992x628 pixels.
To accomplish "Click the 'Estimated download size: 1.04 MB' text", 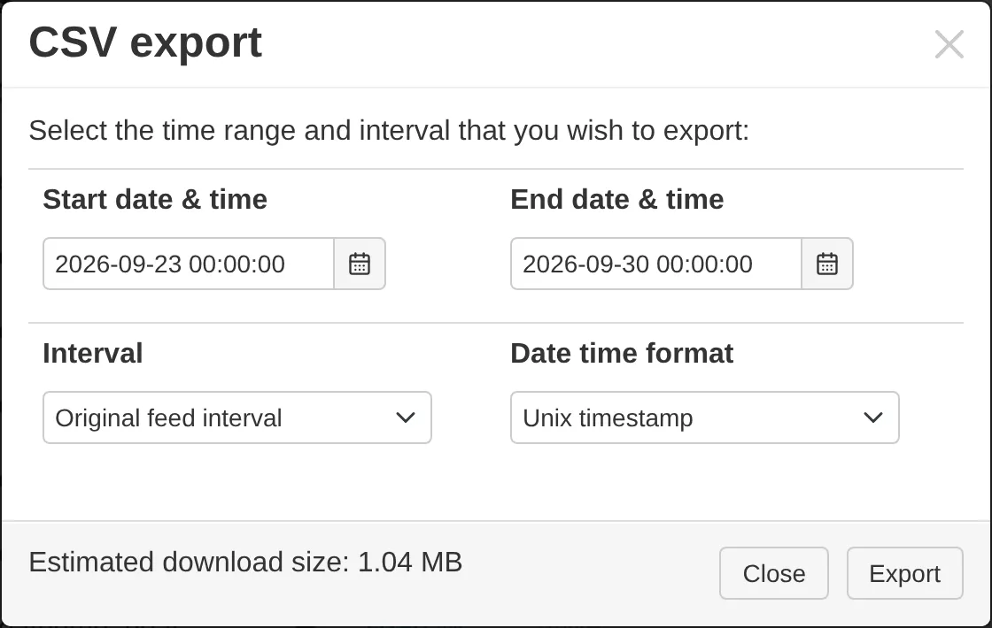I will 245,562.
